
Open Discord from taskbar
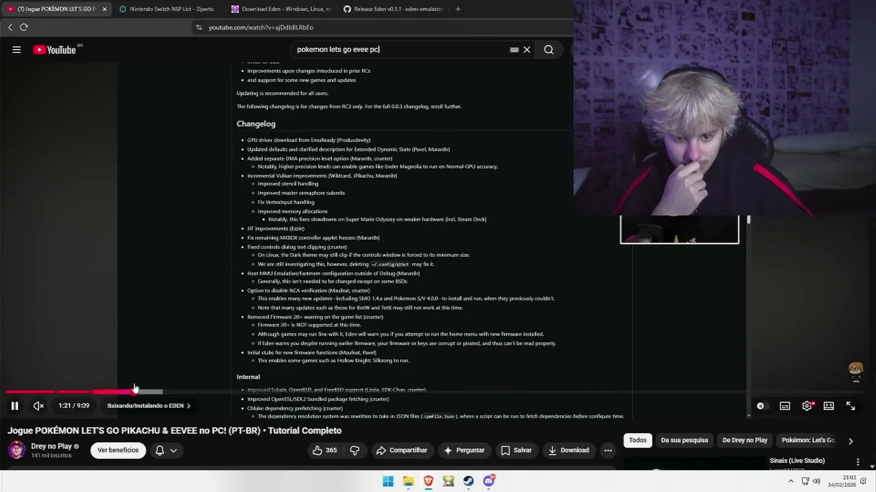click(489, 481)
